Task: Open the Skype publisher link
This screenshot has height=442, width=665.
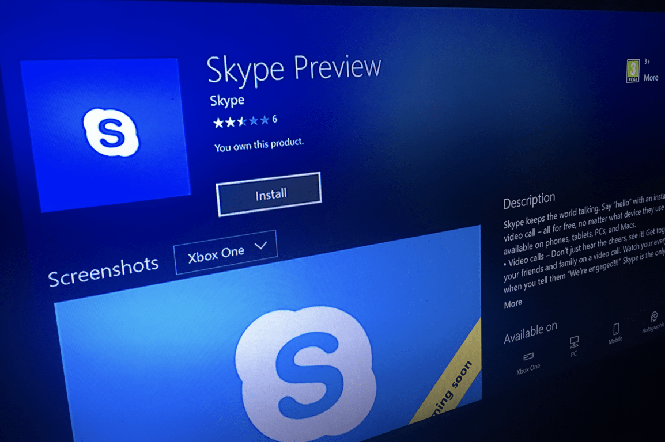Action: click(x=227, y=100)
